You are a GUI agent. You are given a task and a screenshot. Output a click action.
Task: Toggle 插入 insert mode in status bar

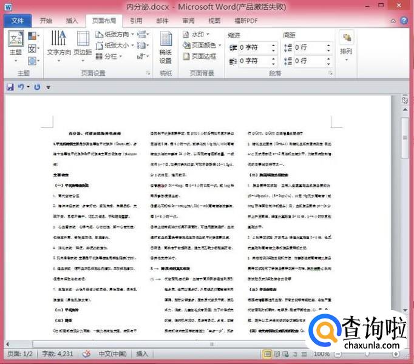[142, 354]
